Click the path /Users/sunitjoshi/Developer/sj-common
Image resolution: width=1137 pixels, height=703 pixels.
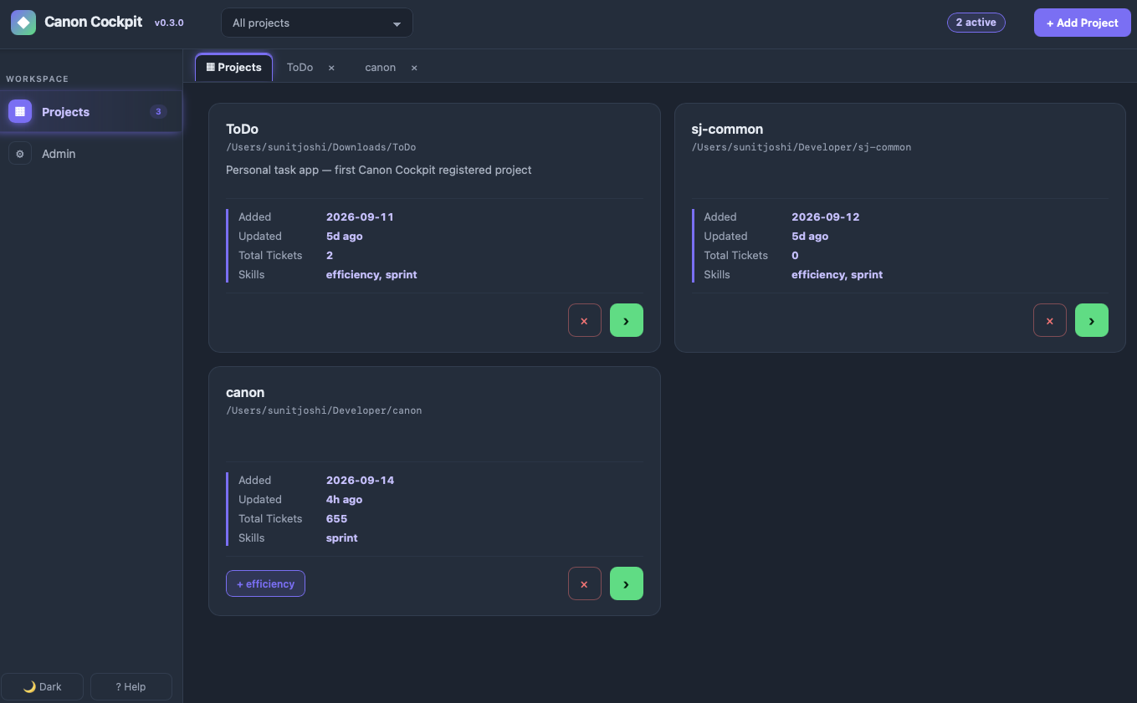point(801,147)
